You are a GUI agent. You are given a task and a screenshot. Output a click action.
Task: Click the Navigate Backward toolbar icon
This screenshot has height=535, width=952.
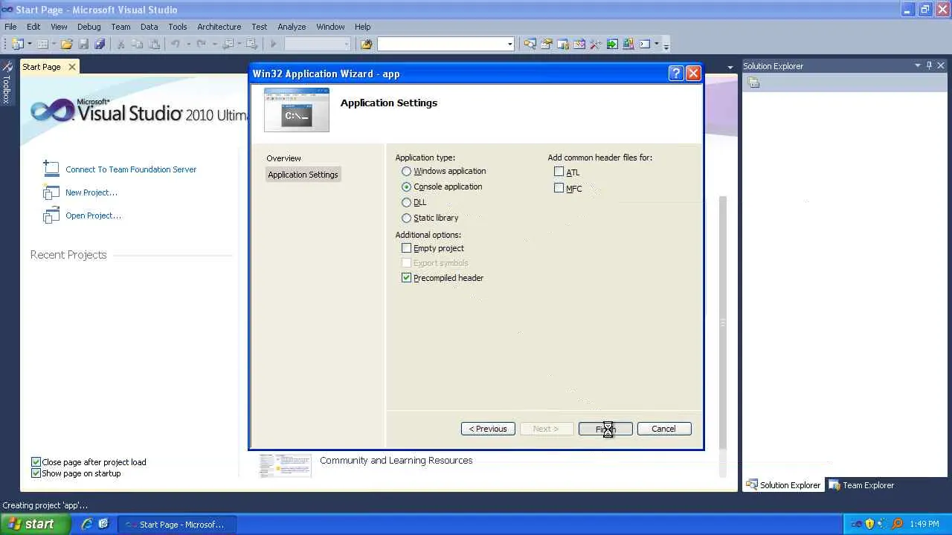pos(228,44)
